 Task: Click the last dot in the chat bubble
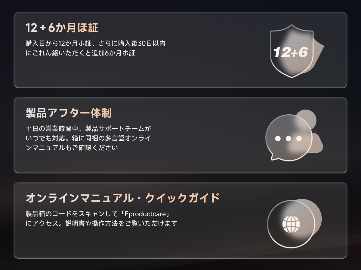[x=299, y=139]
